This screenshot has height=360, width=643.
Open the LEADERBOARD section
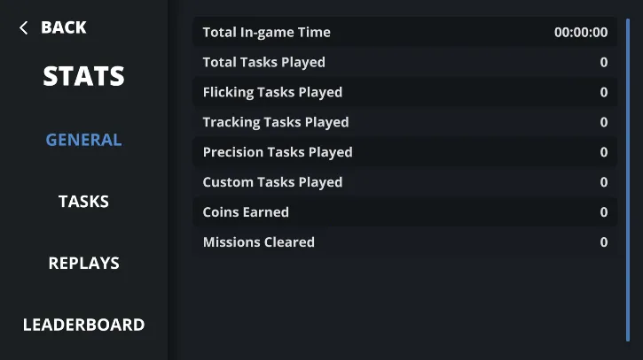coord(83,325)
